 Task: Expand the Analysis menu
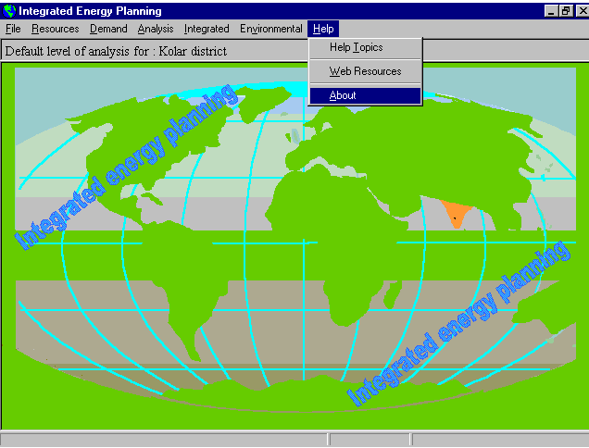(156, 29)
